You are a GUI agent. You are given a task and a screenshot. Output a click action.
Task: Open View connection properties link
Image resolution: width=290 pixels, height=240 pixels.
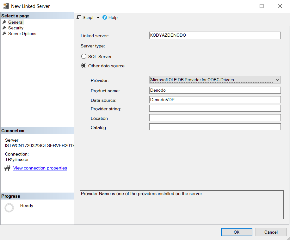40,168
